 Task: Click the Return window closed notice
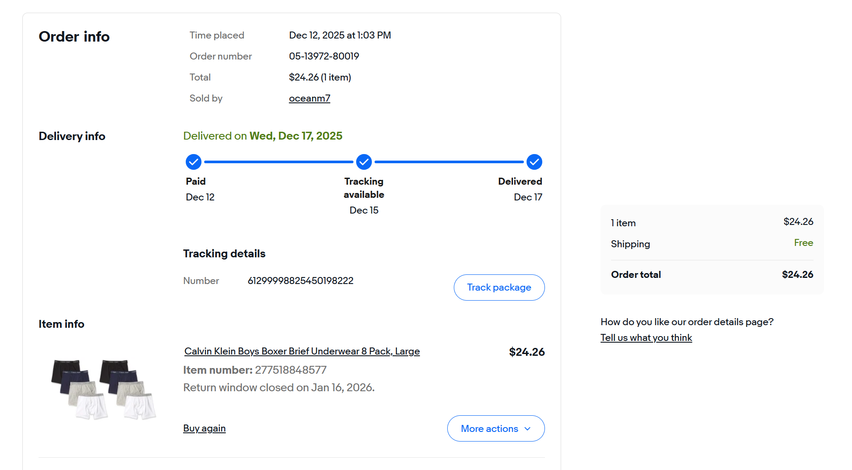279,388
